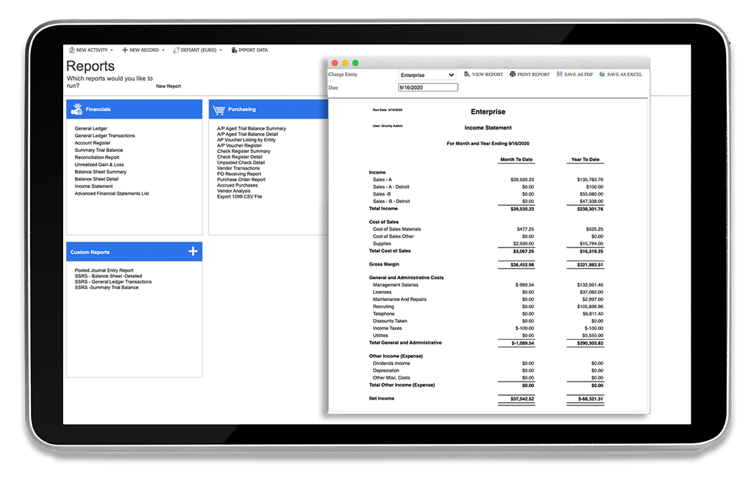Click the View Report magnifier icon
This screenshot has width=755, height=494.
[x=467, y=74]
